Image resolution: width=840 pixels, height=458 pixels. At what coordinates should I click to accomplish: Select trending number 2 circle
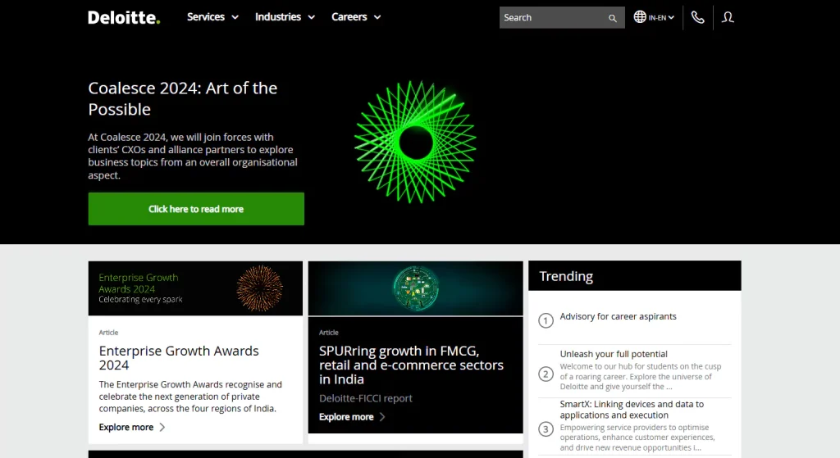point(546,374)
